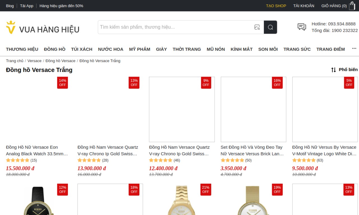Click the 16% OFF product image placeholder
Screen dimensions: 359x215
tap(254, 109)
